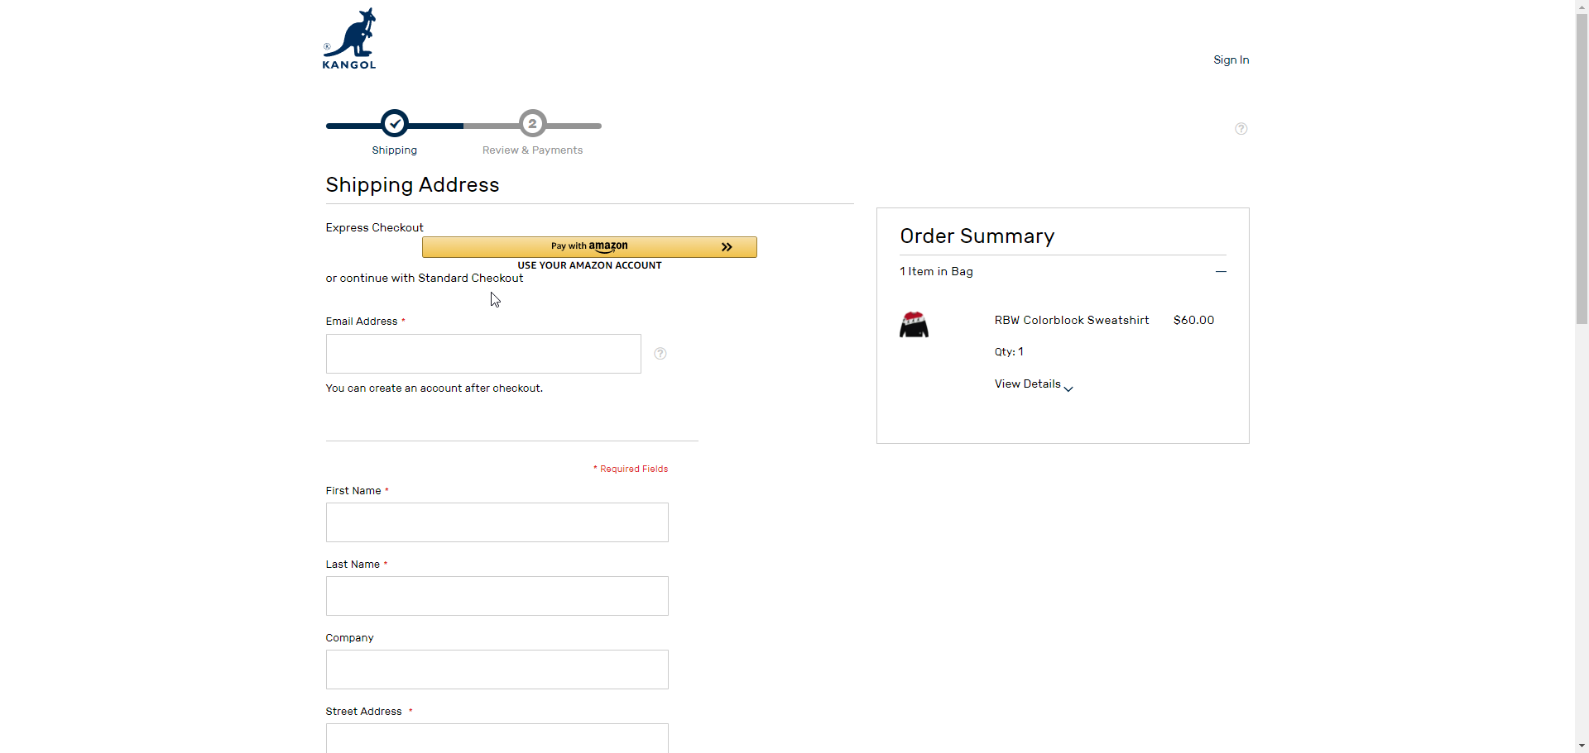Collapse the 1 Item in Bag section

[x=1221, y=271]
